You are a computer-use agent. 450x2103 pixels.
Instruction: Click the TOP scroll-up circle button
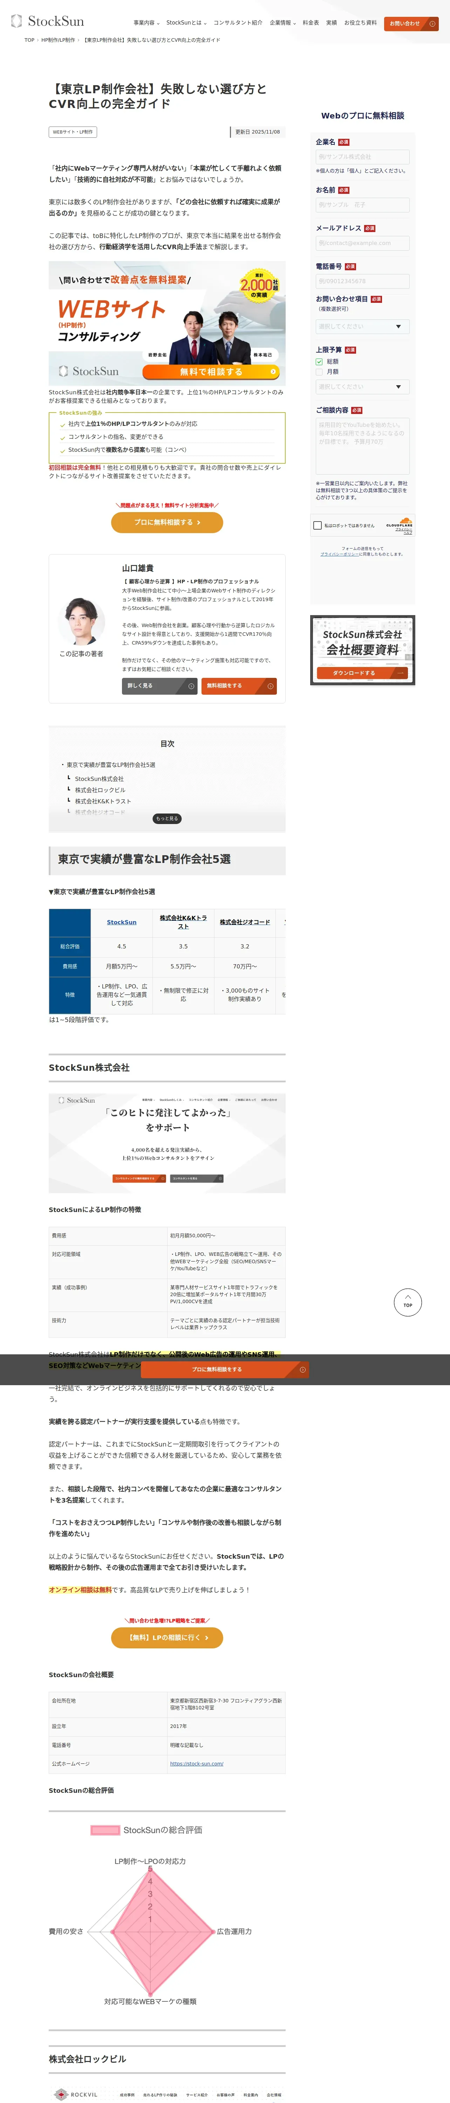408,1303
